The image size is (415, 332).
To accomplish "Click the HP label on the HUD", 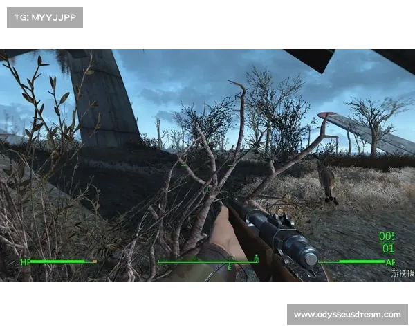I will click(26, 262).
